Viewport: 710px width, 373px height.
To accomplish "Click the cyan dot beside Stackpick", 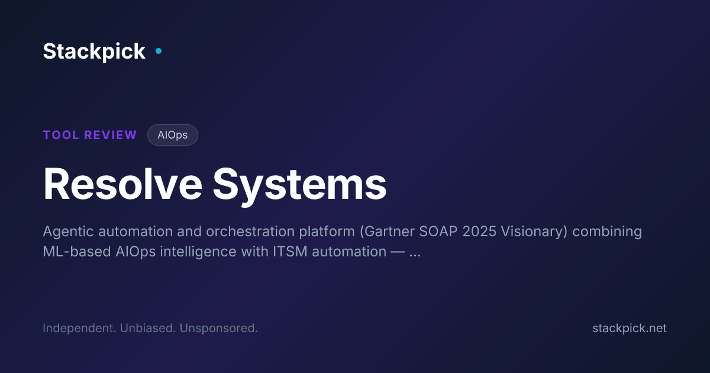I will [159, 51].
